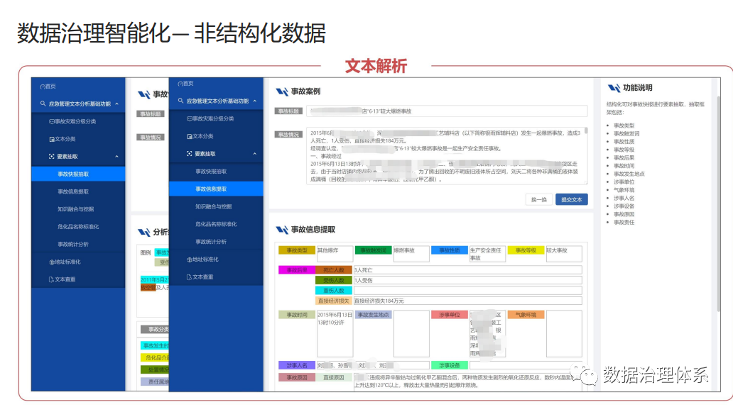Click 事故发生地点 label tag

tap(373, 315)
